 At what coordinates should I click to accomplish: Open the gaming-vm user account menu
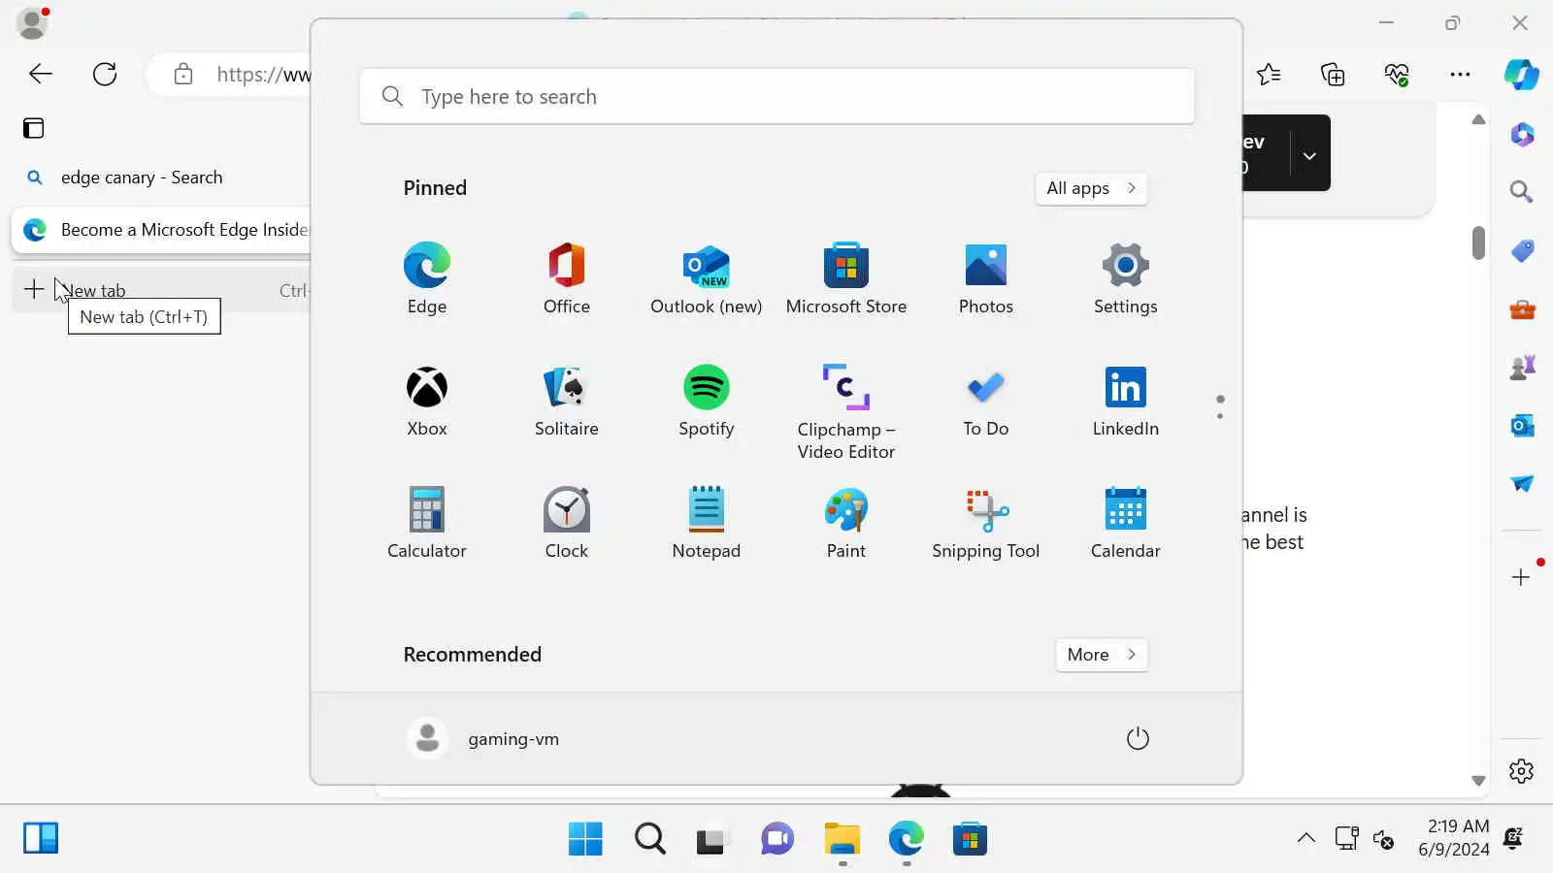[483, 738]
